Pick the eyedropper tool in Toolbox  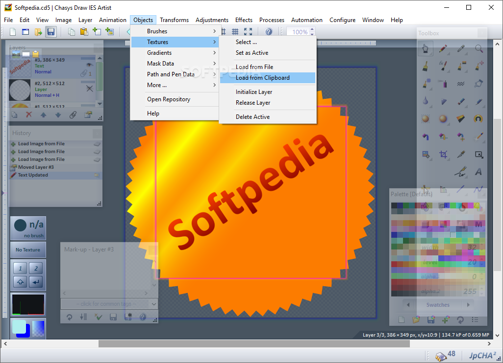click(461, 48)
